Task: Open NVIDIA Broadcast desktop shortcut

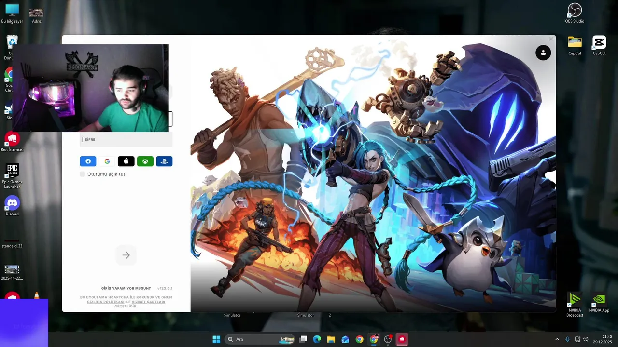Action: (575, 305)
